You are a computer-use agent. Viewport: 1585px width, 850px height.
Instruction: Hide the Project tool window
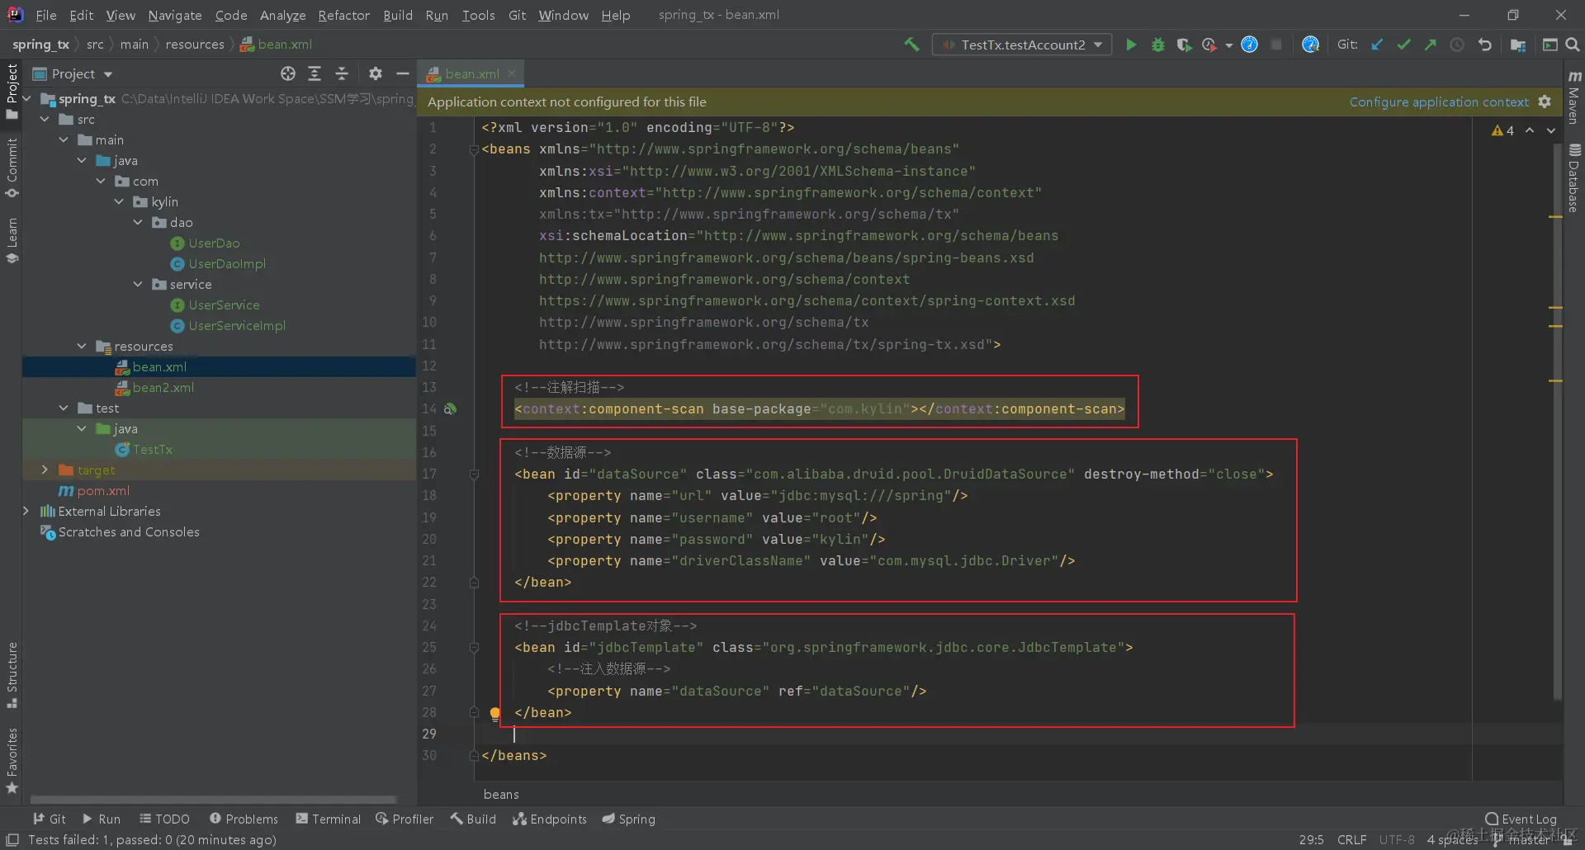[403, 73]
